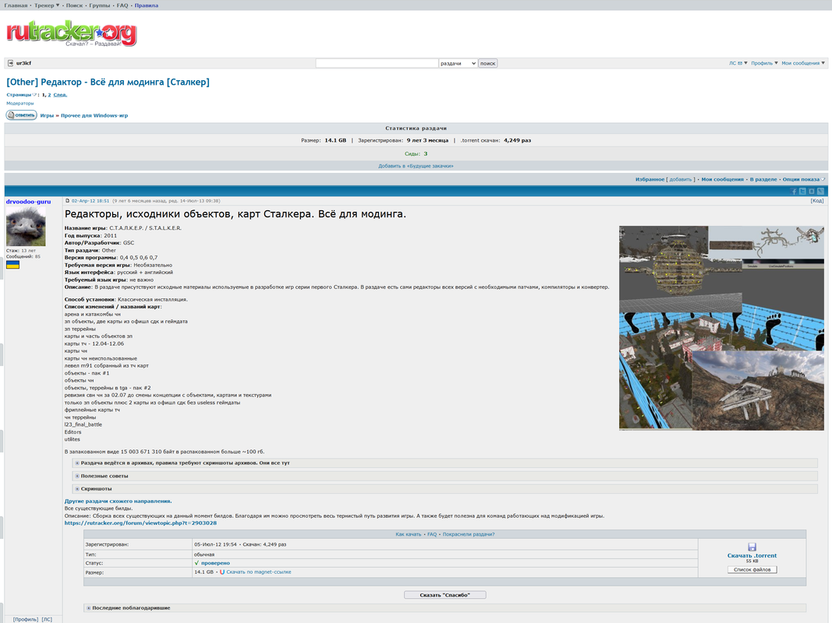Click the magnet link icon
This screenshot has height=623, width=832.
(222, 572)
